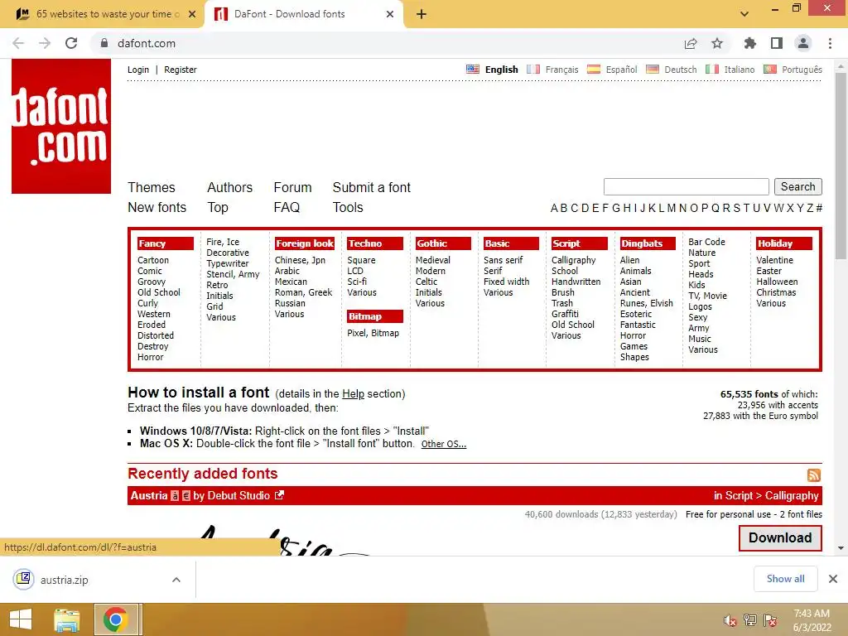Click the Debut Studio author link

tap(238, 495)
